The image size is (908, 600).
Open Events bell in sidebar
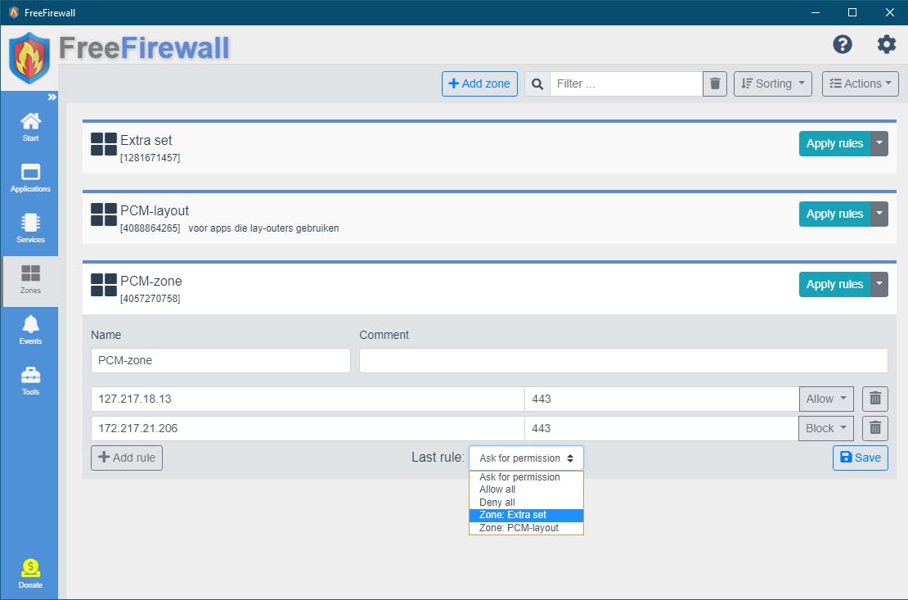coord(30,330)
